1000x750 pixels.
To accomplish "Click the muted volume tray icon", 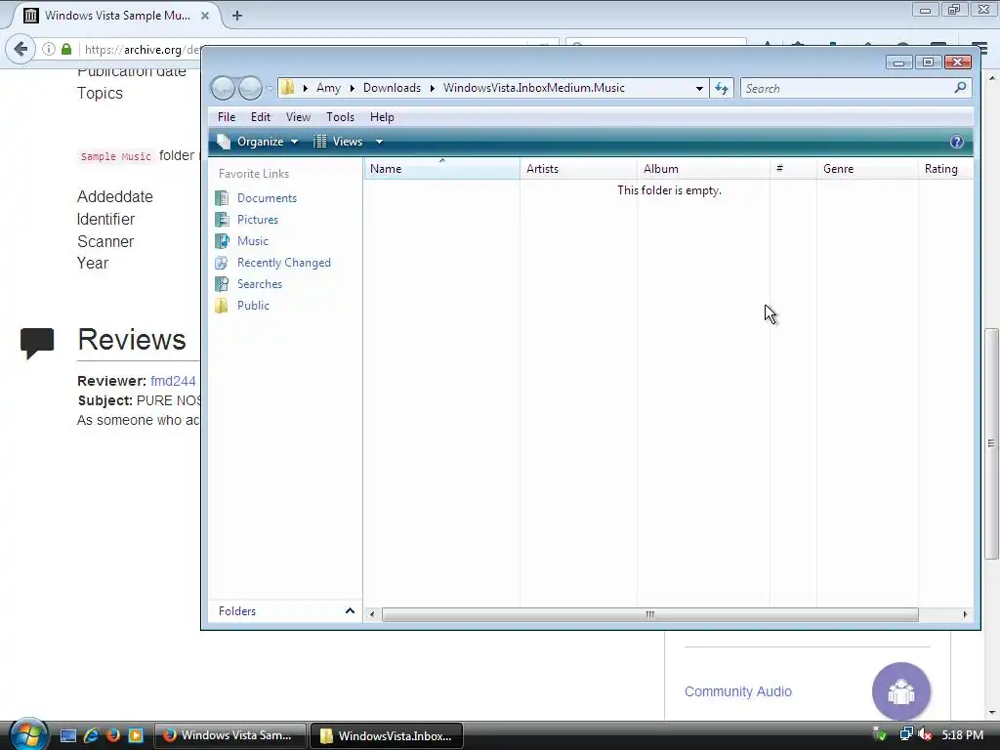I will [x=925, y=735].
